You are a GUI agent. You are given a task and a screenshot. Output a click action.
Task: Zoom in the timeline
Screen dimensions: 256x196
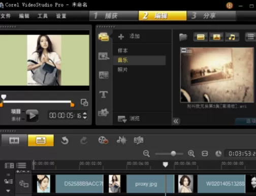[191, 154]
